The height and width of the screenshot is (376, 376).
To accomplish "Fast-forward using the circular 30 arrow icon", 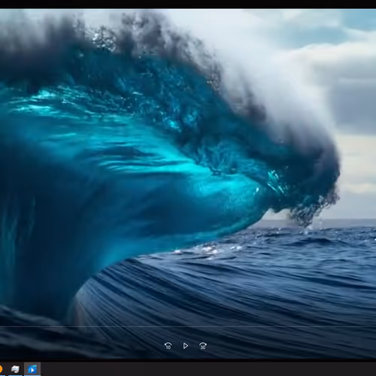I will [203, 346].
